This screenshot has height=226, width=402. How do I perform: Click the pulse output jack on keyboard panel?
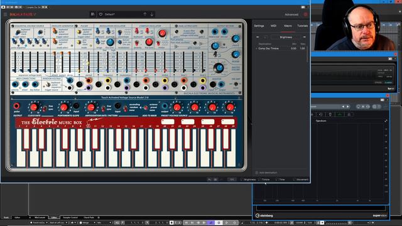pos(16,106)
